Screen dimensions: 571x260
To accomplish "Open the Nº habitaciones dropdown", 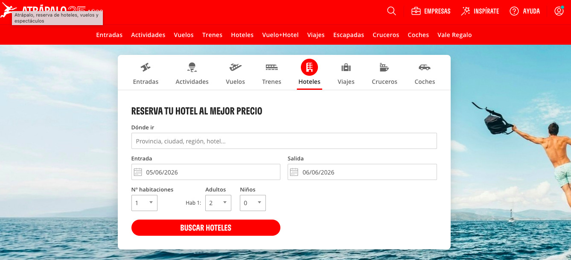I will 144,203.
